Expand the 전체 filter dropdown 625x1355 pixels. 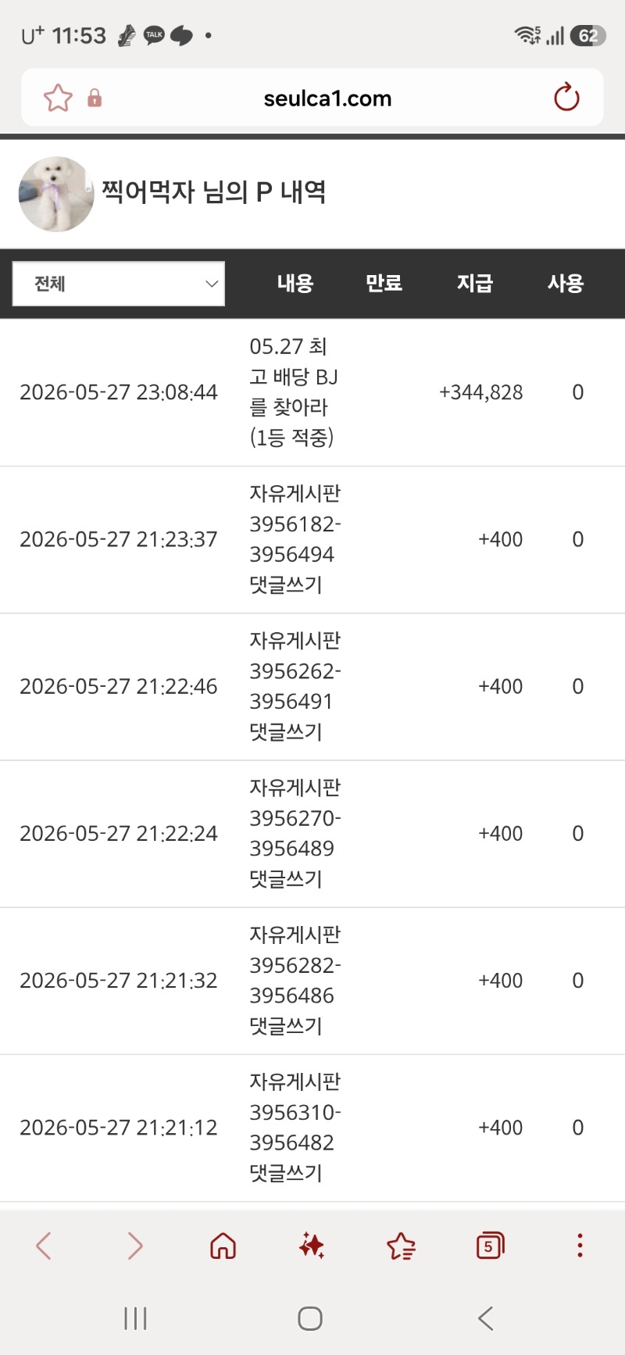[119, 284]
